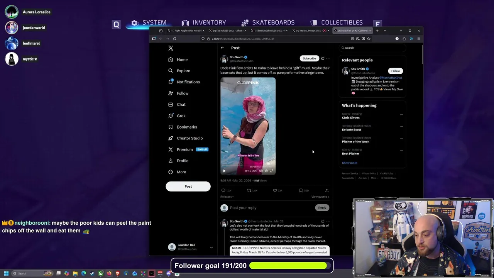This screenshot has height=278, width=494.
Task: Open more options for Keionte Scott trend
Action: tap(401, 126)
